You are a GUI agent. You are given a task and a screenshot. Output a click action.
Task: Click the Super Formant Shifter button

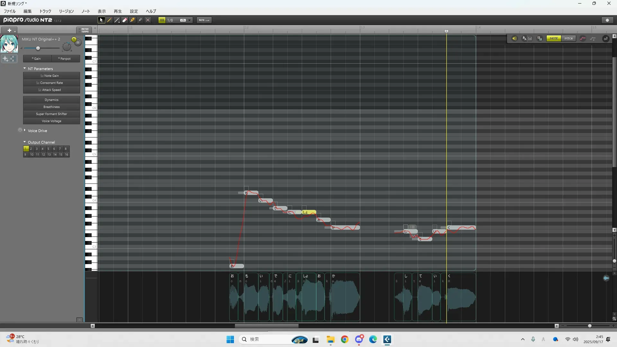pyautogui.click(x=51, y=114)
